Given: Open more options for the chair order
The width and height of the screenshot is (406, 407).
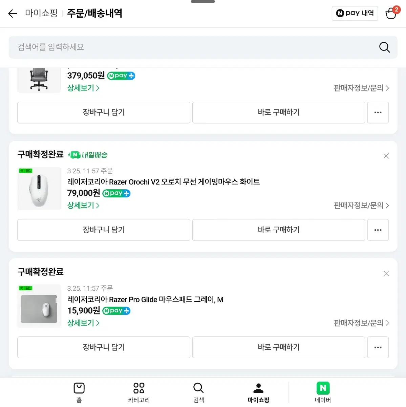Looking at the screenshot, I should [378, 112].
